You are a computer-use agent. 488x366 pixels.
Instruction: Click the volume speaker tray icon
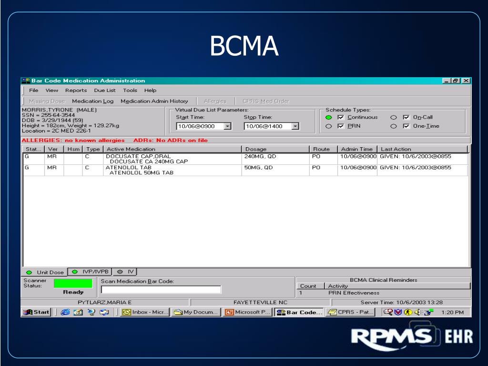point(417,312)
